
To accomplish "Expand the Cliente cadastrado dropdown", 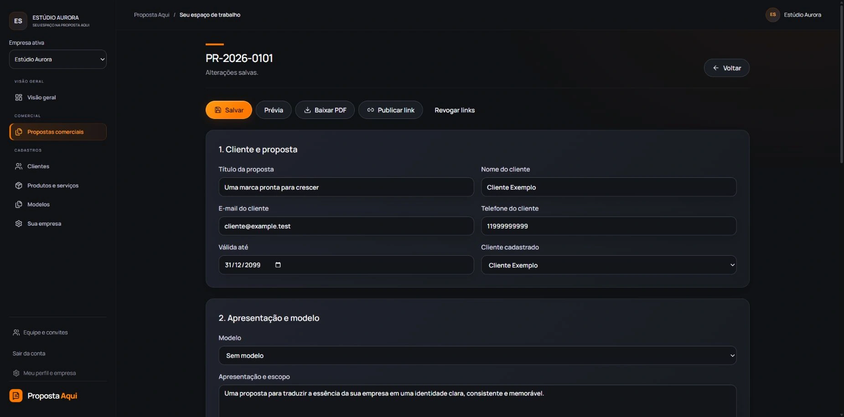I will [x=609, y=265].
